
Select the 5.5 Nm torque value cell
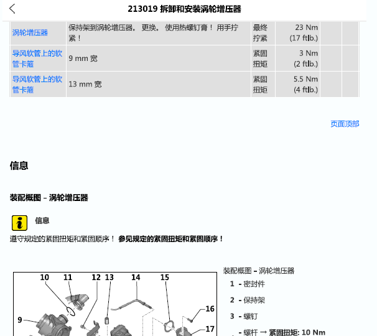297,85
